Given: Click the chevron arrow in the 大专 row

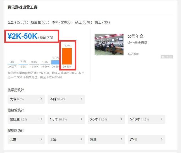Looking at the screenshot, I should [x=41, y=99].
